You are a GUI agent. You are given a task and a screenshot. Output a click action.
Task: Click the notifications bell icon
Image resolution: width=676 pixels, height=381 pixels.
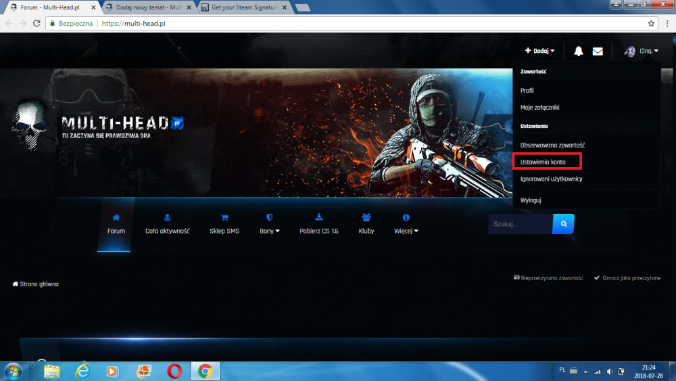pyautogui.click(x=579, y=51)
